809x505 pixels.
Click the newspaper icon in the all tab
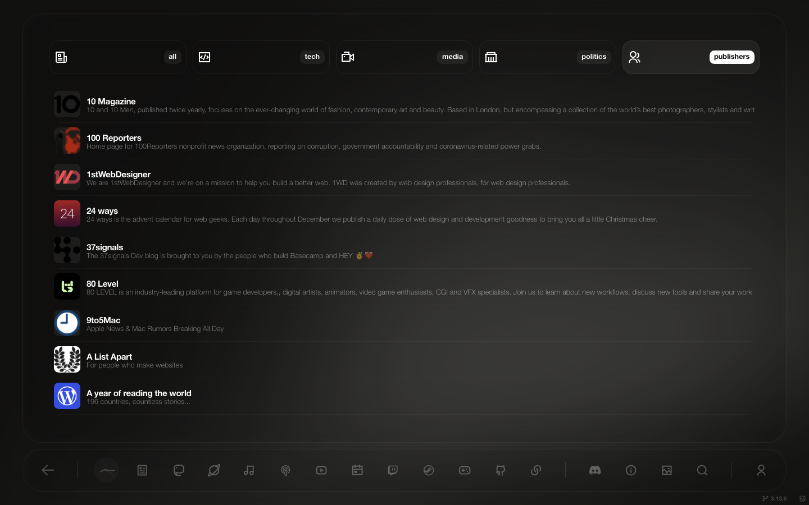(61, 57)
